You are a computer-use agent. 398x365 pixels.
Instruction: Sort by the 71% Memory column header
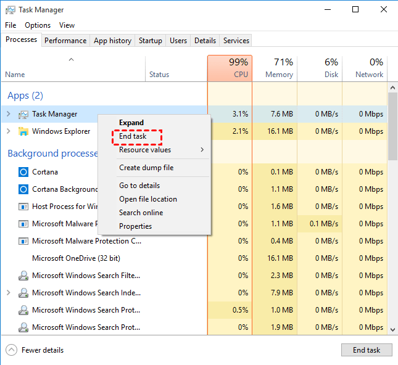pyautogui.click(x=275, y=68)
